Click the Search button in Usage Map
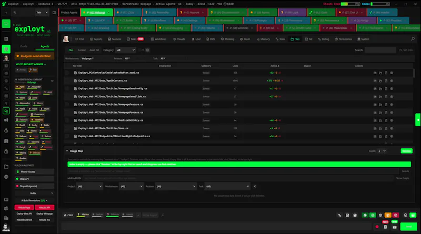 [x=405, y=171]
